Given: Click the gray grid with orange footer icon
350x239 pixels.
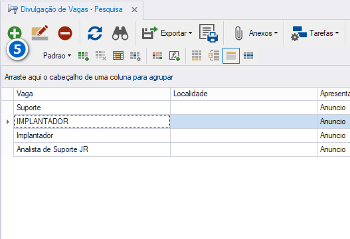Looking at the screenshot, I should (197, 56).
